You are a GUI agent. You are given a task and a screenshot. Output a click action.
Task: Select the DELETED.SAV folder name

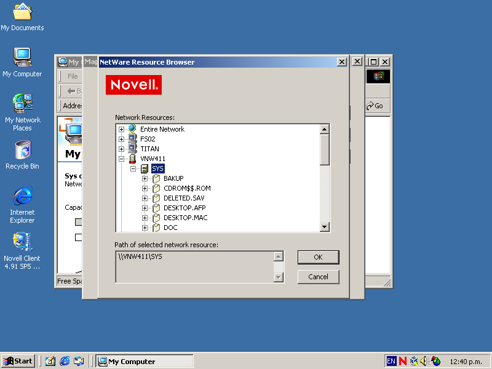(x=184, y=198)
